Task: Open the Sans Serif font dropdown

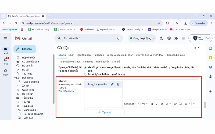Action: 132,104
